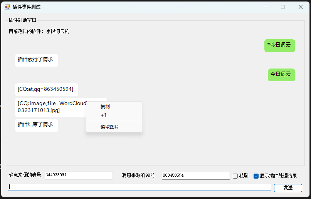The height and width of the screenshot is (199, 311).
Task: Click the green 今日词云 bubble without hash
Action: tap(281, 74)
